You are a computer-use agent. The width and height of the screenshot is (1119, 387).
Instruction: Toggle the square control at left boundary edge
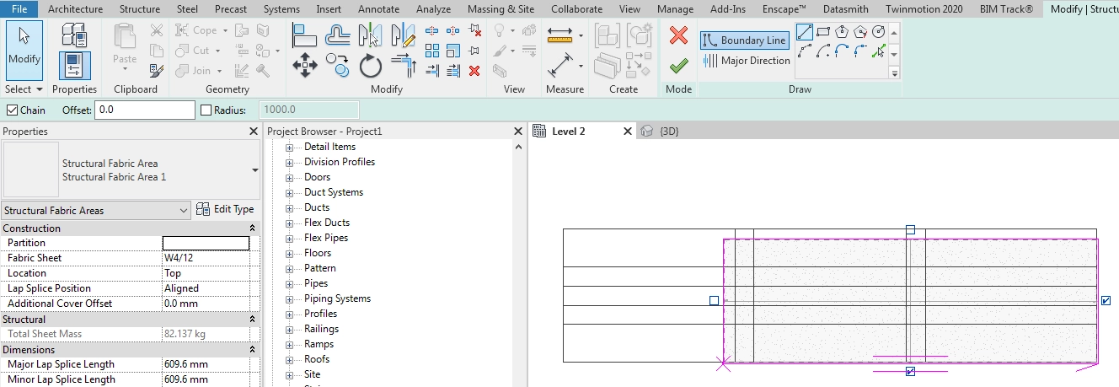click(715, 300)
